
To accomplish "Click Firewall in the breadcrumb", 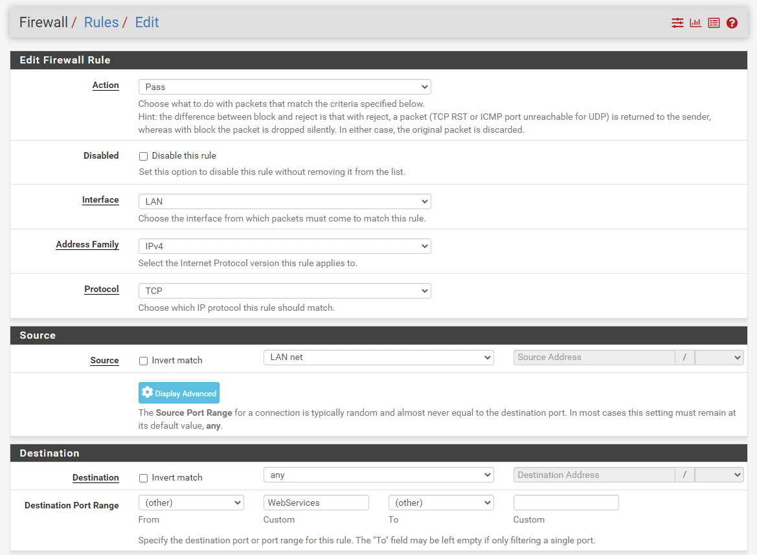I will tap(43, 22).
